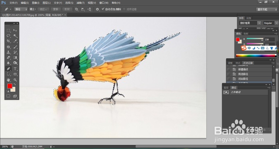
Task: Toggle the 对齐边缘 checkbox
Action: [124, 9]
